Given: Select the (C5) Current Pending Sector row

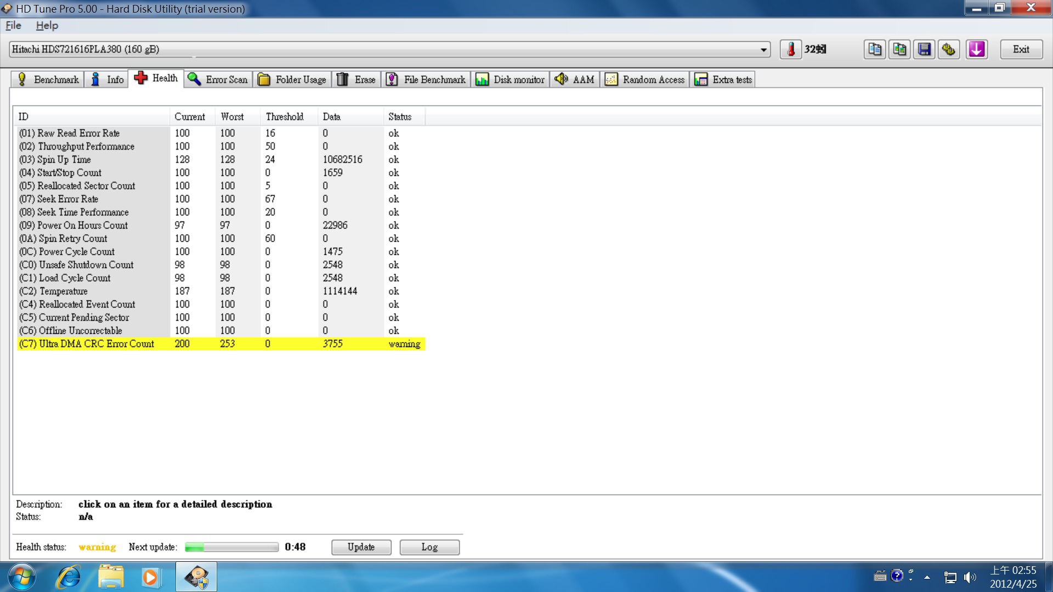Looking at the screenshot, I should 221,317.
